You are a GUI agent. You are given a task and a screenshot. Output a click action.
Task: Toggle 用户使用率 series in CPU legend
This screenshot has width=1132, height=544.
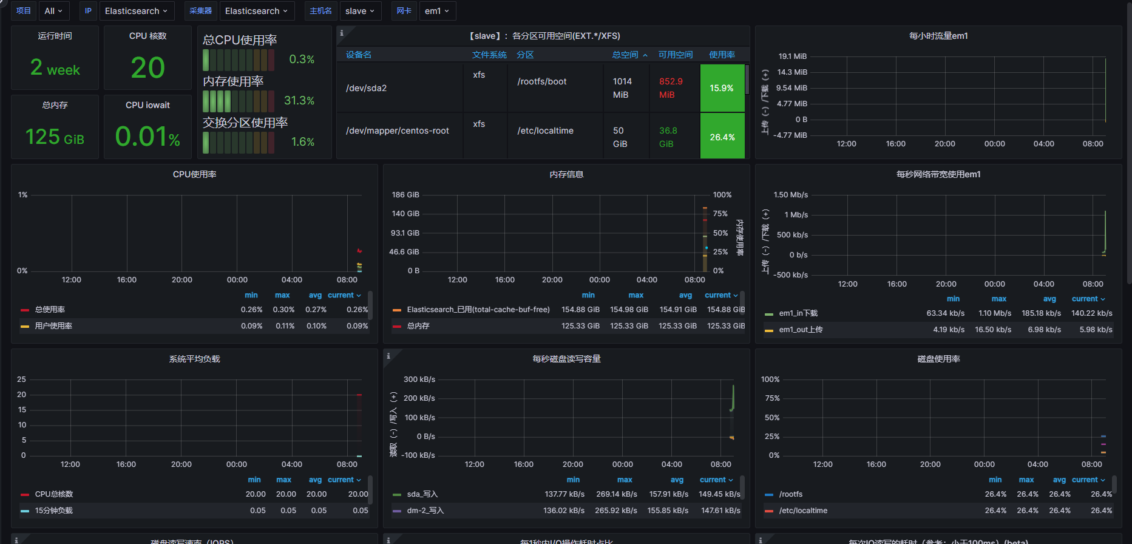tap(53, 326)
